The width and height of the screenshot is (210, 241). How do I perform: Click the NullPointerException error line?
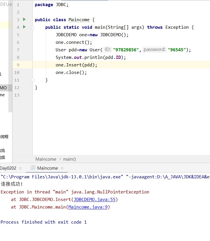click(75, 192)
